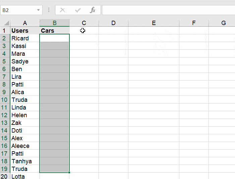
Task: Select the Truda cell in row 19
Action: pos(25,169)
